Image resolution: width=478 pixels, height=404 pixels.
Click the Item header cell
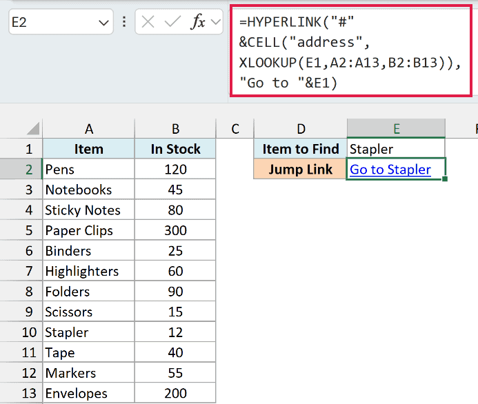89,149
